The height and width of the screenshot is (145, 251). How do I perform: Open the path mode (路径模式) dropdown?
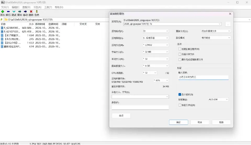click(216, 38)
